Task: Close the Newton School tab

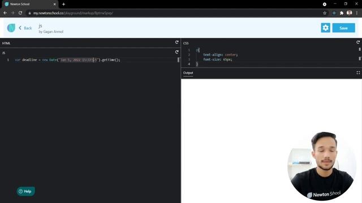Action: (x=55, y=4)
